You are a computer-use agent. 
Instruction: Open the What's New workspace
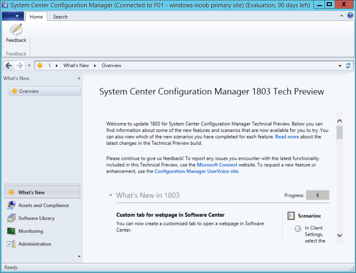pyautogui.click(x=42, y=193)
